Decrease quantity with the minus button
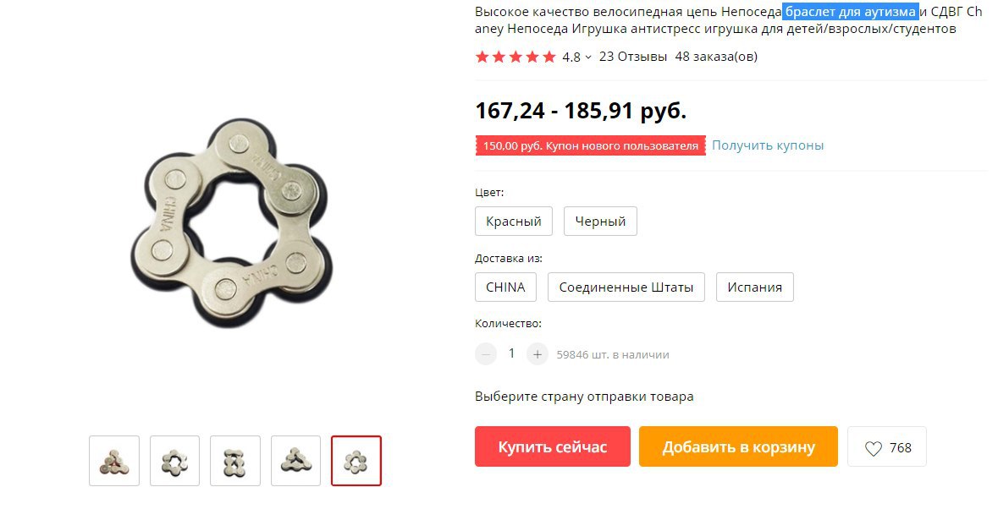Screen dimensions: 998x520 point(486,354)
